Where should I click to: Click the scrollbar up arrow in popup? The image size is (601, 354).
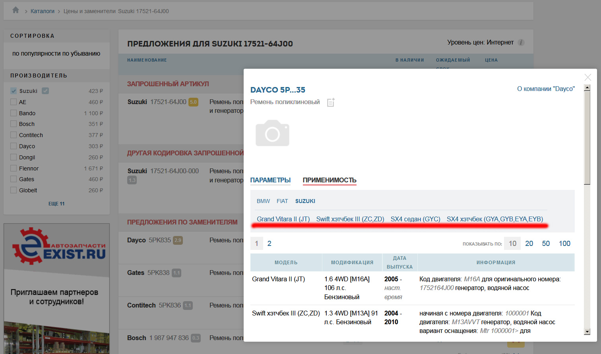(587, 88)
